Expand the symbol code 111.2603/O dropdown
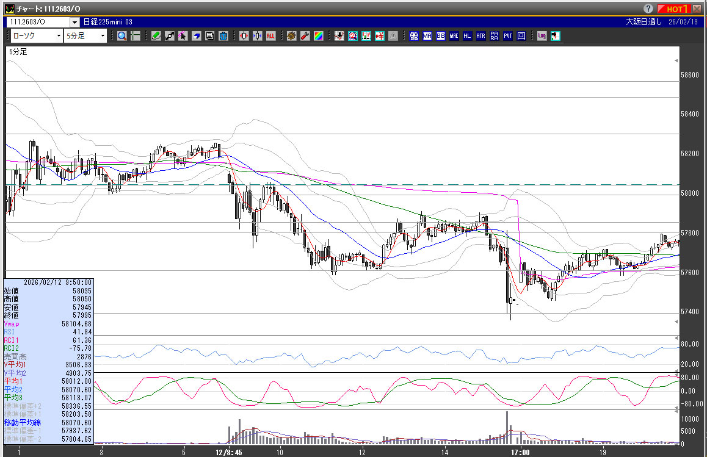This screenshot has height=457, width=707. (74, 21)
